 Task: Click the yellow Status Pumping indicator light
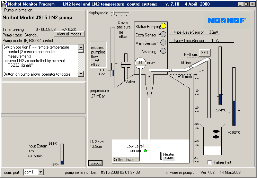(163, 26)
